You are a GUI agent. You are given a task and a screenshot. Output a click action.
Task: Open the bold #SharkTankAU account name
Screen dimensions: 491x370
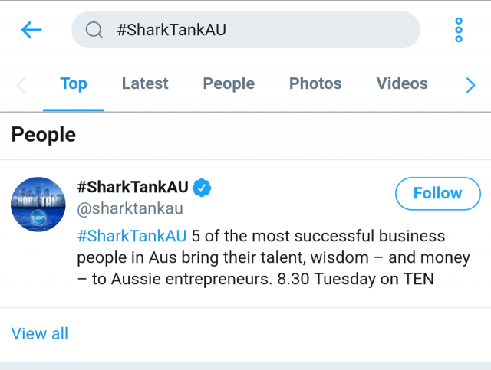133,187
